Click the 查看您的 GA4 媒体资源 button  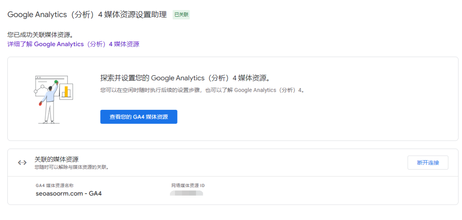point(139,117)
